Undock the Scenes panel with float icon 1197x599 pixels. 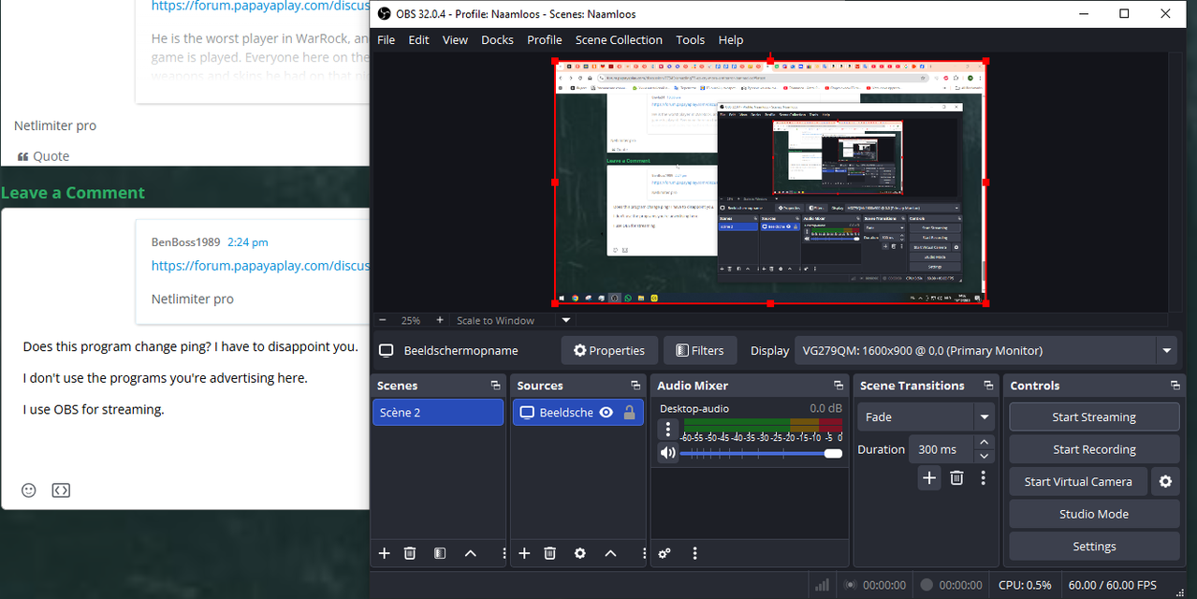point(495,386)
